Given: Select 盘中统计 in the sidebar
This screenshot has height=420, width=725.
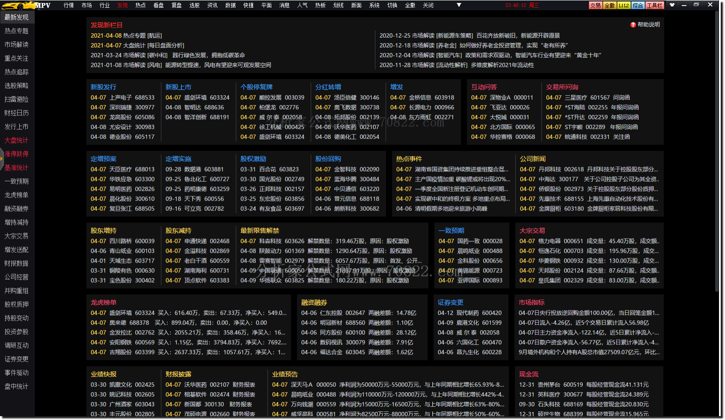Looking at the screenshot, I should tap(17, 387).
